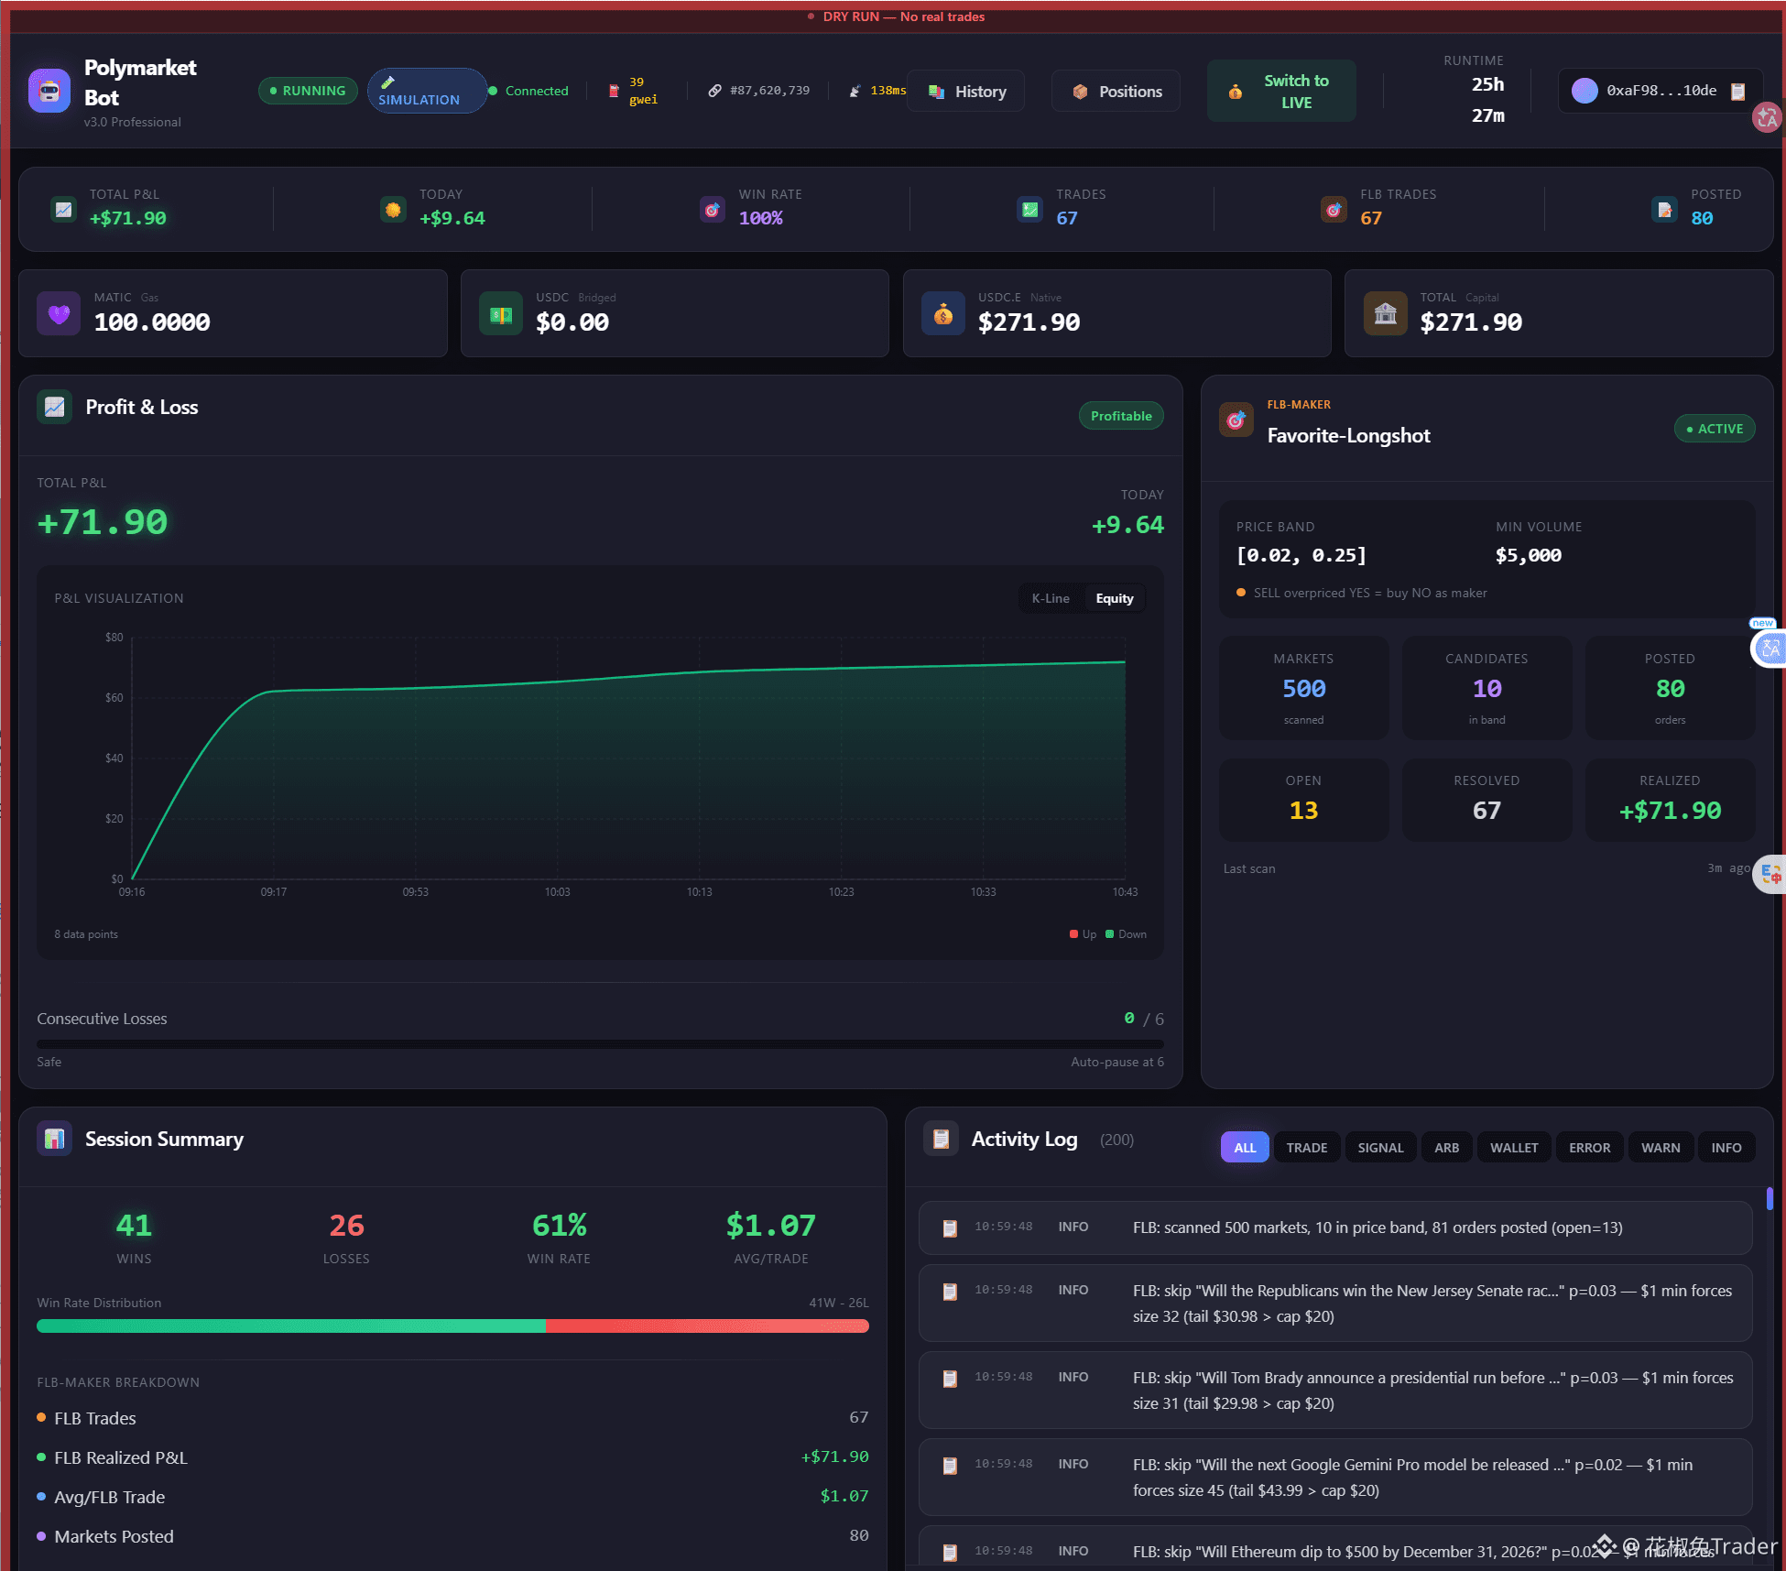The width and height of the screenshot is (1786, 1571).
Task: Switch chart to Equity view
Action: (1115, 598)
